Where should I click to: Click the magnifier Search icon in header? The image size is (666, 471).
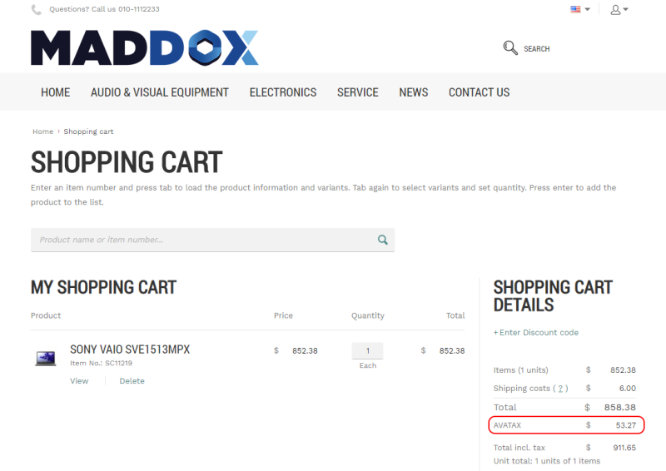tap(510, 48)
